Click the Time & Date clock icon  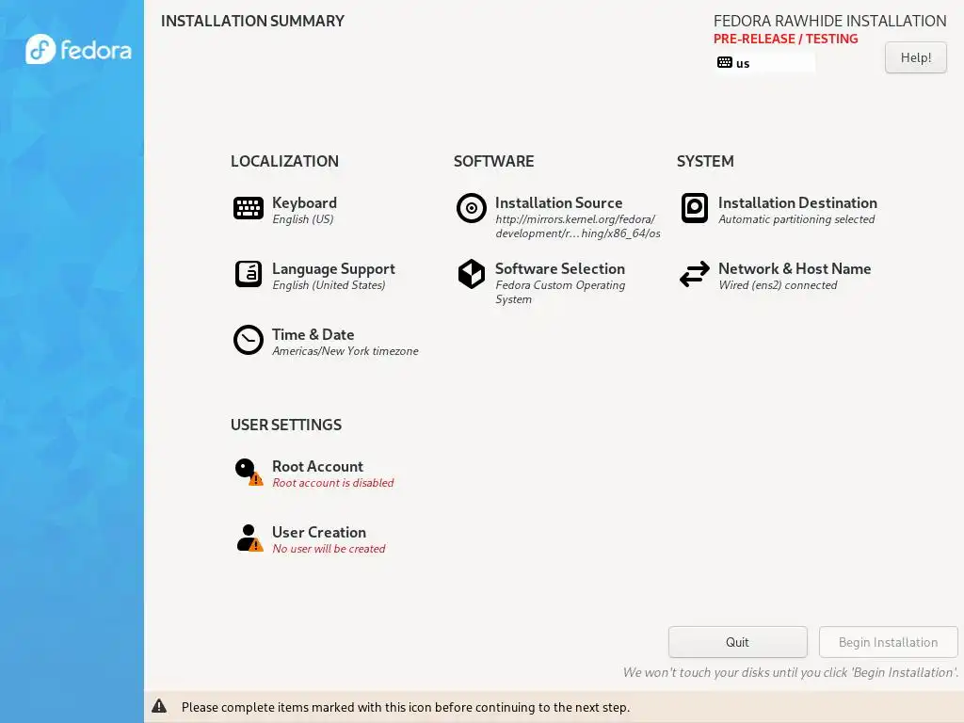click(249, 340)
